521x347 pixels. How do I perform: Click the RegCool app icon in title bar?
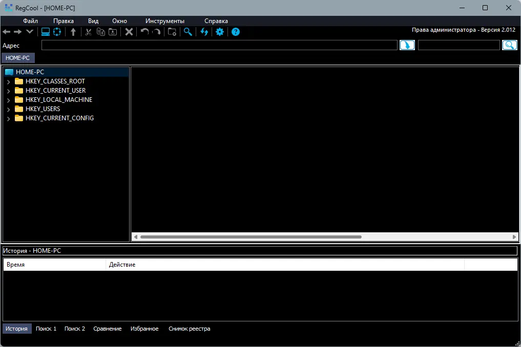coord(8,8)
